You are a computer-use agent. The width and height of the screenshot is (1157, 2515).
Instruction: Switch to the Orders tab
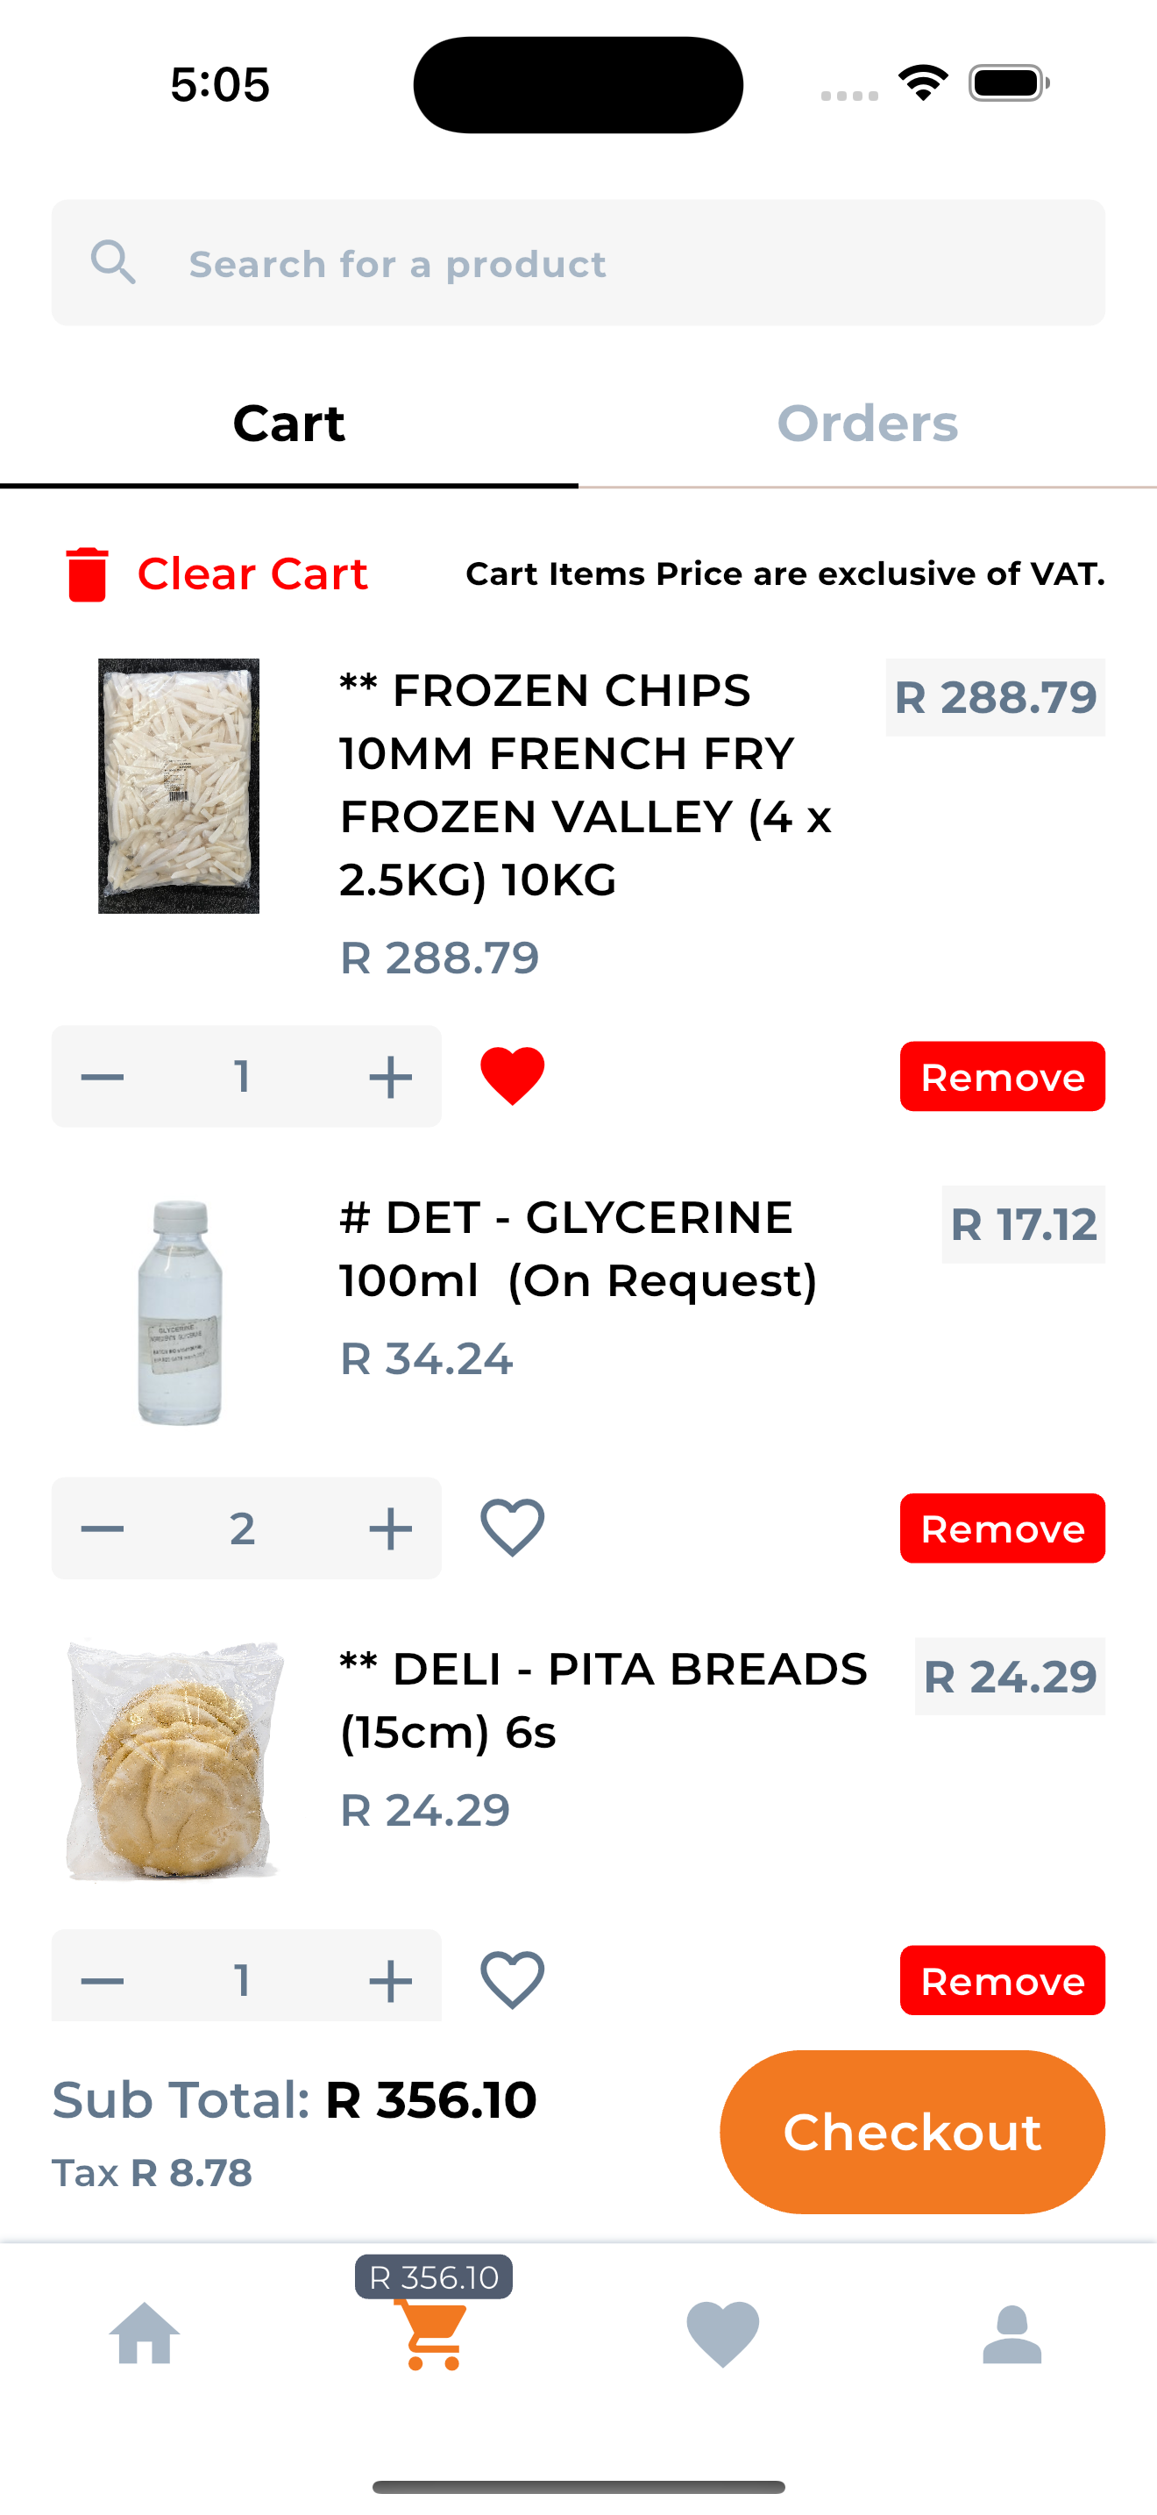point(867,424)
